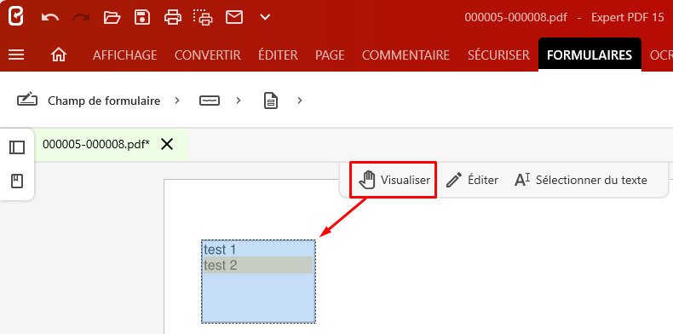
Task: Expand chevron after the text field icon
Action: pos(239,101)
